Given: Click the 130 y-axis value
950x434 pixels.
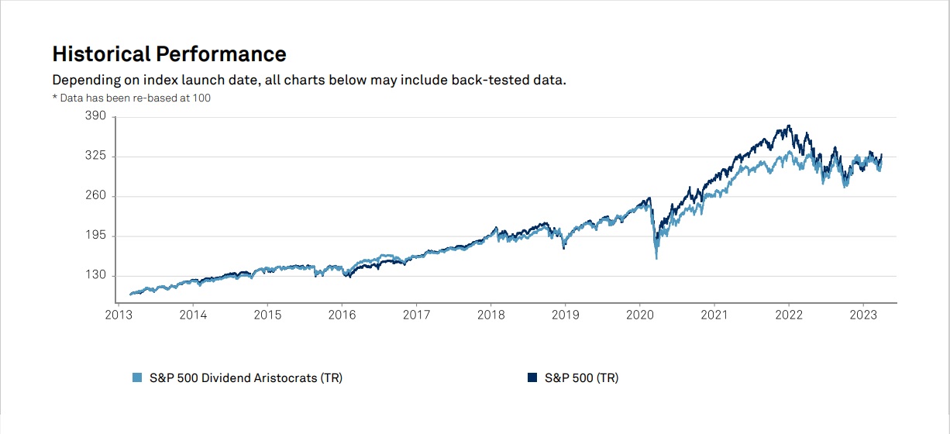Looking at the screenshot, I should (x=95, y=276).
